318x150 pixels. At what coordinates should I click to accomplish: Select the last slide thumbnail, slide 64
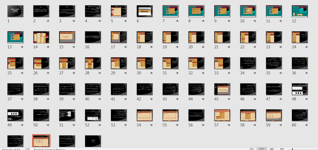tap(93, 141)
